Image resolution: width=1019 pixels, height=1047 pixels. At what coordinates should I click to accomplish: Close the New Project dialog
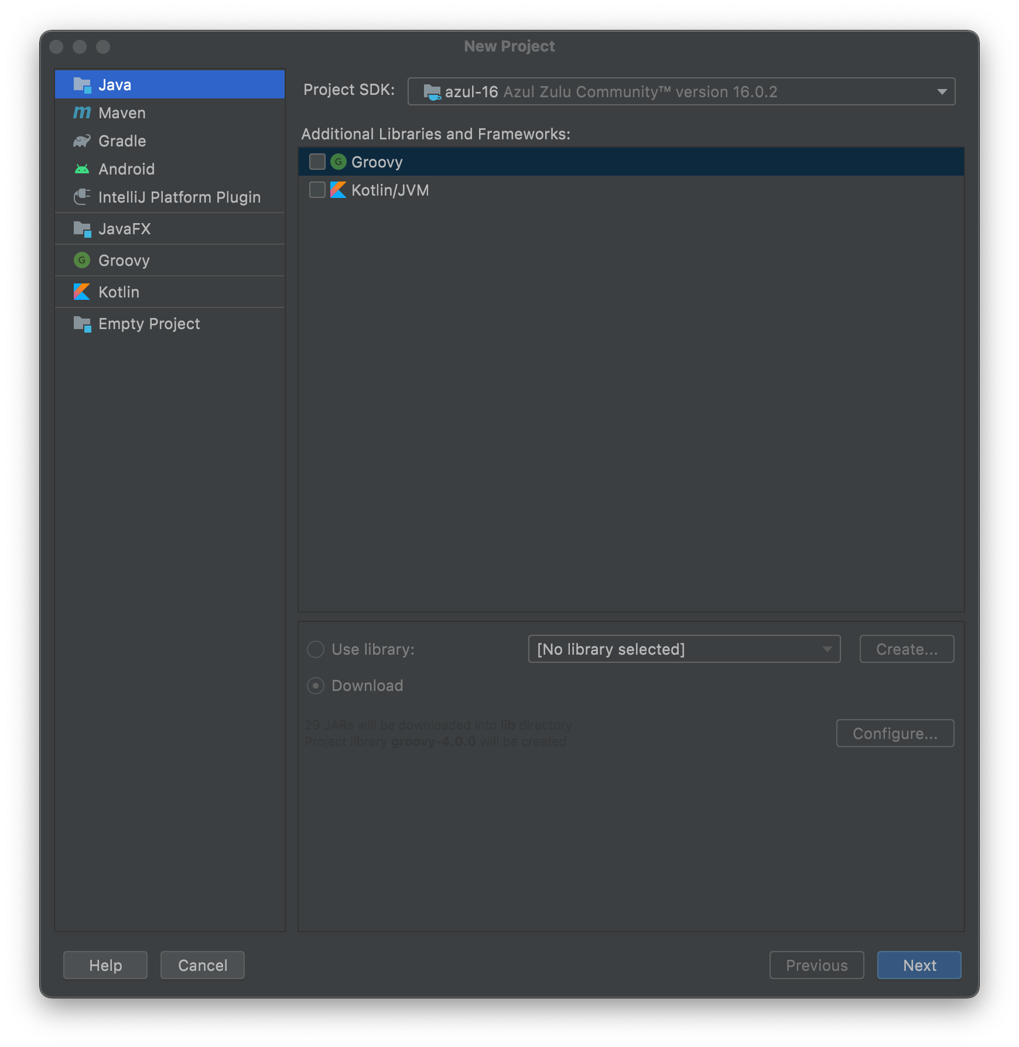56,47
